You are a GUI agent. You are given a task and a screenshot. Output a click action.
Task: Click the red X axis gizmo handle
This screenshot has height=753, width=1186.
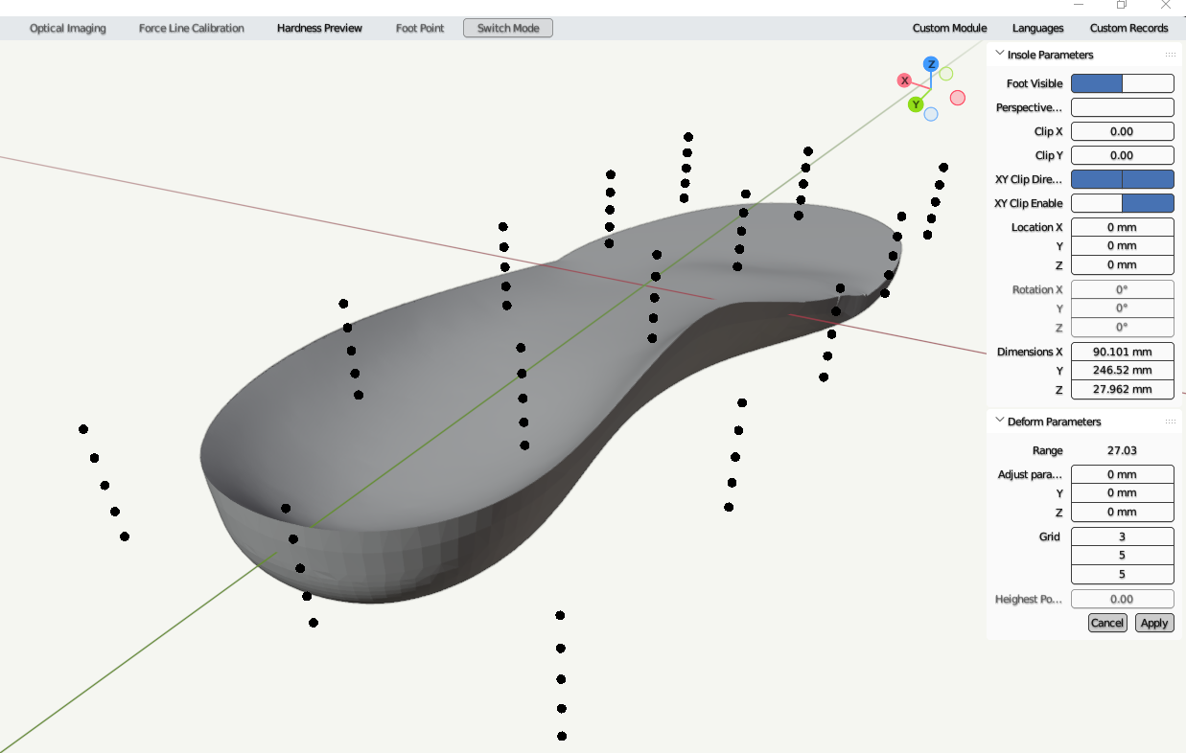tap(904, 80)
